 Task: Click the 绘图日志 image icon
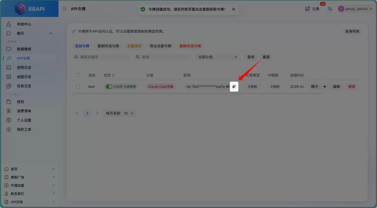pyautogui.click(x=9, y=77)
